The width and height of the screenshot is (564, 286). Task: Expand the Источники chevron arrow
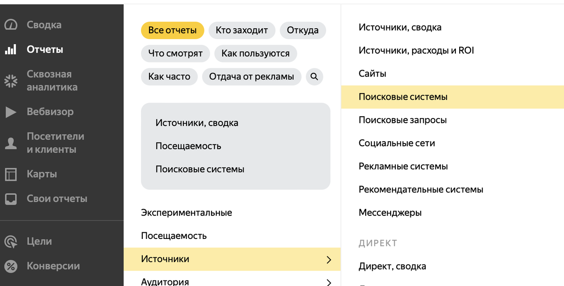tap(329, 260)
